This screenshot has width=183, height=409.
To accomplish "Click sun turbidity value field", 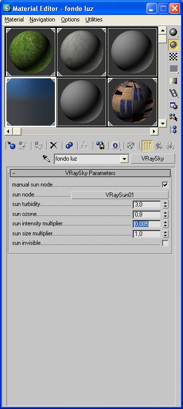I will click(x=147, y=204).
